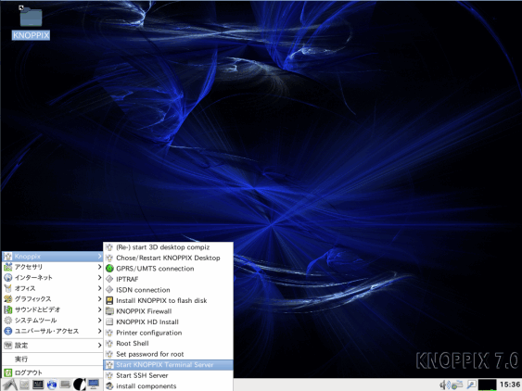
Task: Expand the インターネット submenu arrow
Action: [99, 278]
